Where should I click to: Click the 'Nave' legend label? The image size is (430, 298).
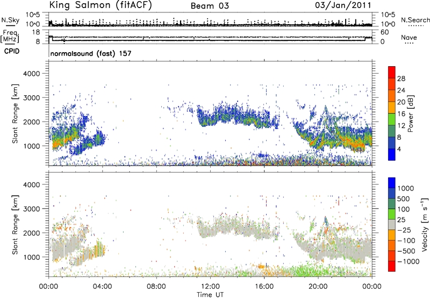point(408,38)
